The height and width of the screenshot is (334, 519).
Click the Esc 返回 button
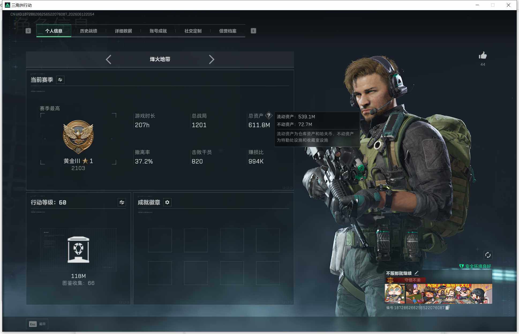pyautogui.click(x=37, y=324)
